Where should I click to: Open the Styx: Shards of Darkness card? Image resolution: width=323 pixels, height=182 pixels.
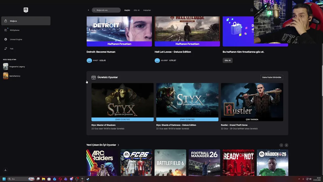click(x=187, y=102)
